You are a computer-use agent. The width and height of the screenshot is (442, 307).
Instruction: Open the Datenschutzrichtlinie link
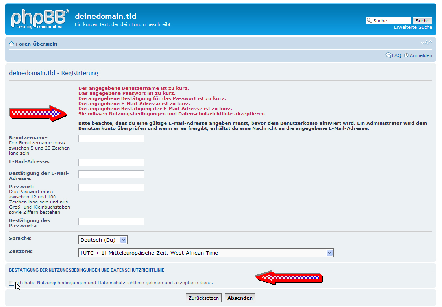coord(121,283)
